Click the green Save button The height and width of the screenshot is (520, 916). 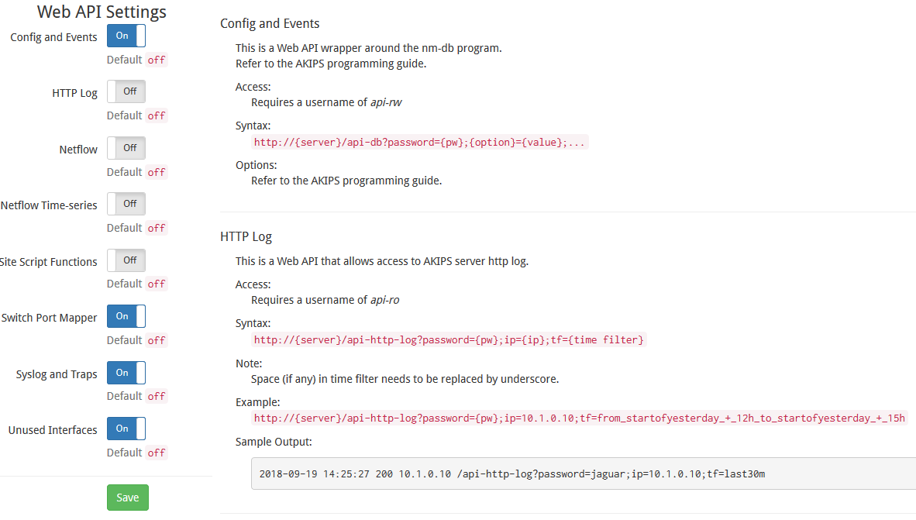point(127,498)
